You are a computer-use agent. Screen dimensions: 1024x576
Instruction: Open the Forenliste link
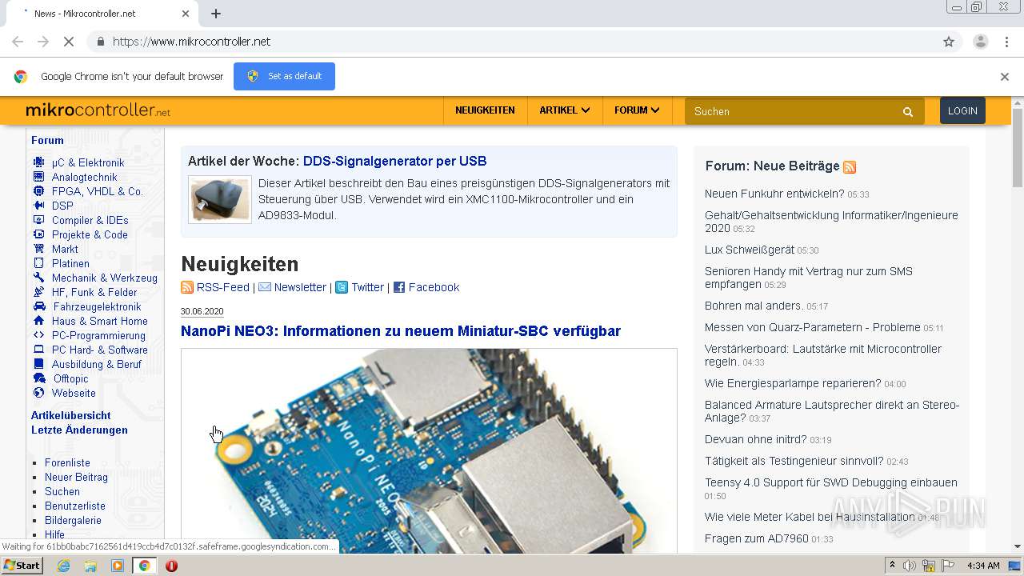(67, 462)
